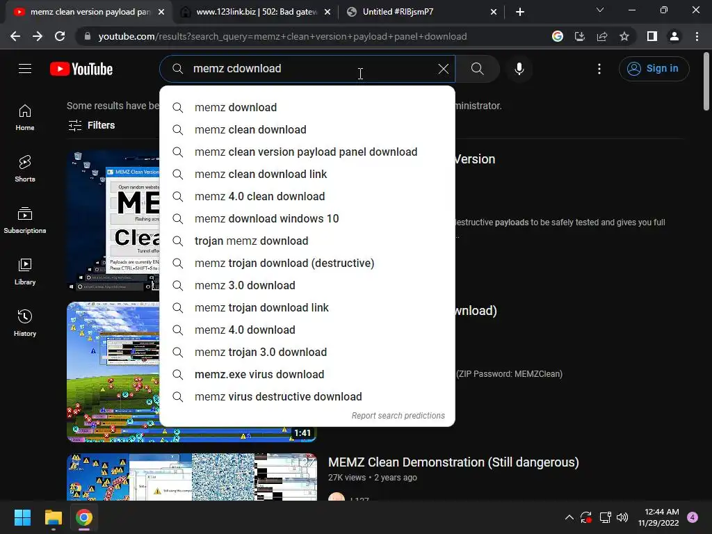Click the install app icon in address bar
712x534 pixels.
pyautogui.click(x=580, y=36)
